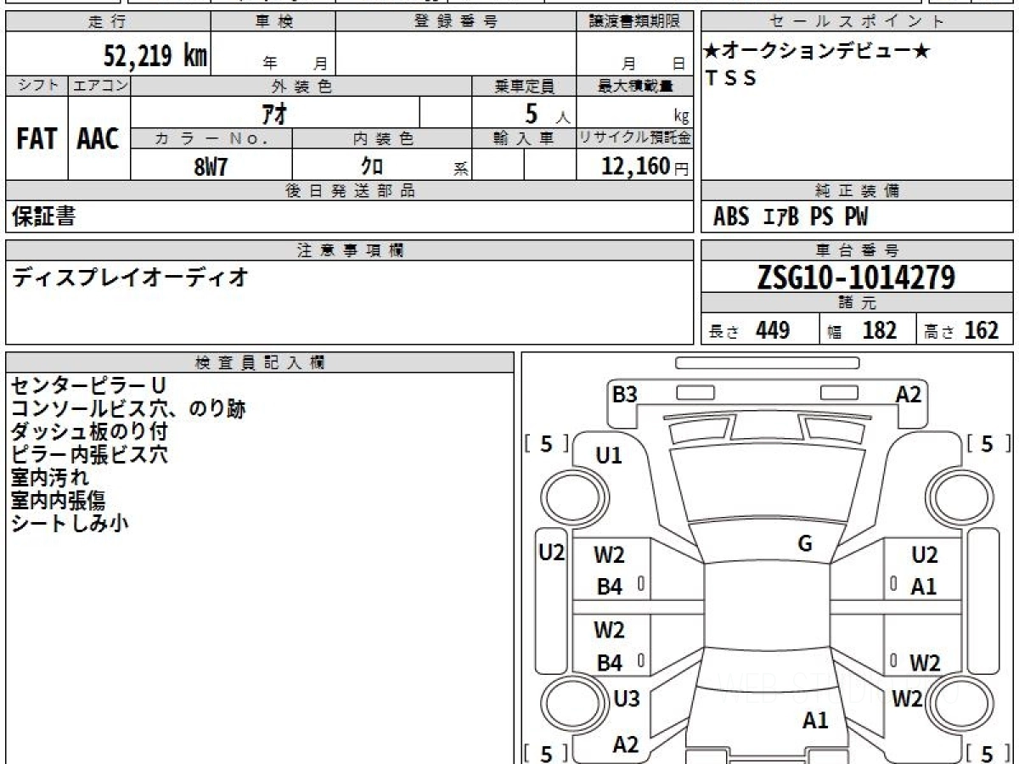The height and width of the screenshot is (764, 1019).
Task: Select the height value 高さ 162
Action: [x=961, y=330]
